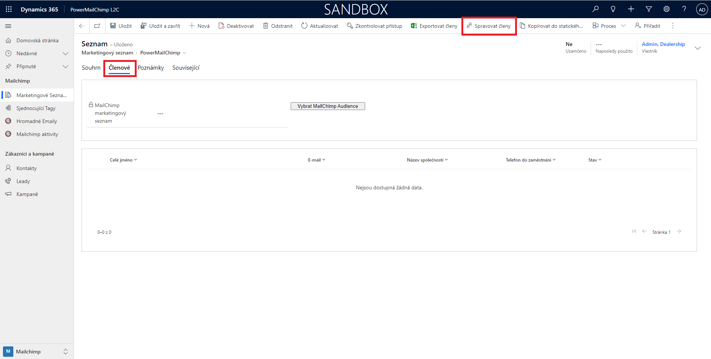The image size is (711, 359).
Task: Click the search magnifier icon in header
Action: coord(595,9)
